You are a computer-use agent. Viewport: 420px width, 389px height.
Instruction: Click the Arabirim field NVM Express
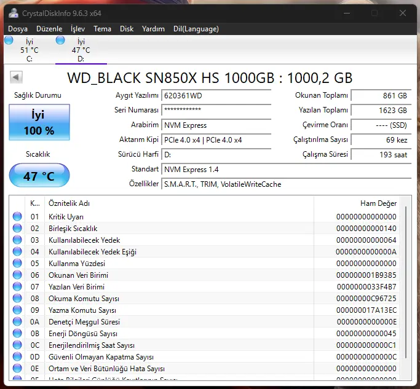pos(216,125)
